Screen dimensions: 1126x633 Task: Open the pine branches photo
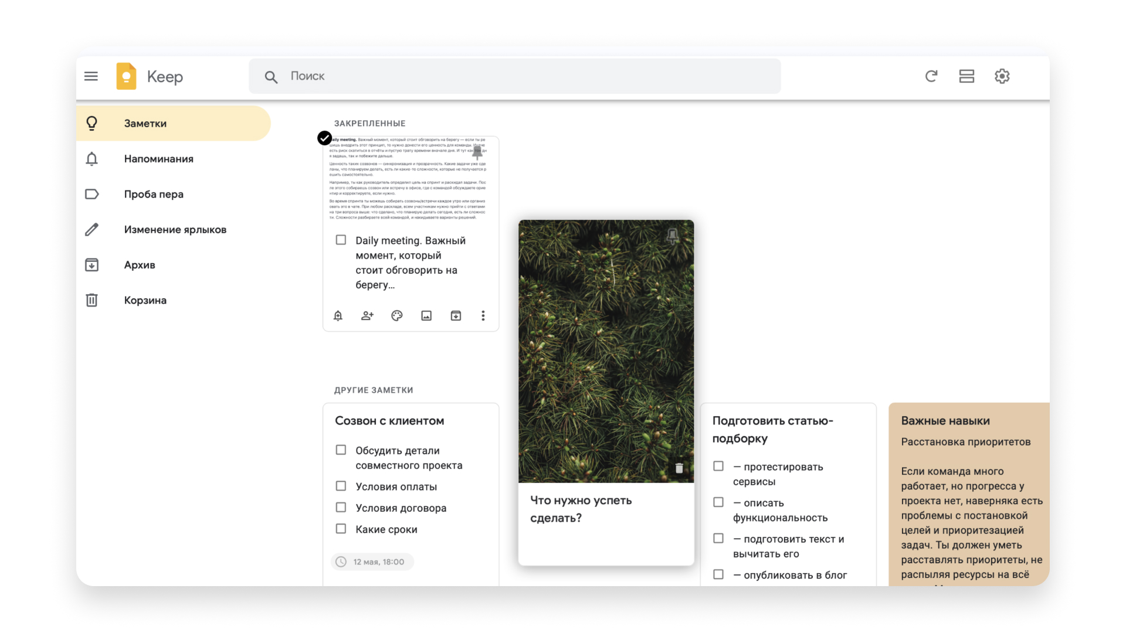[x=606, y=351]
